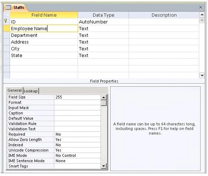
Task: Click properties list scrollbar down arrow
Action: (103, 166)
